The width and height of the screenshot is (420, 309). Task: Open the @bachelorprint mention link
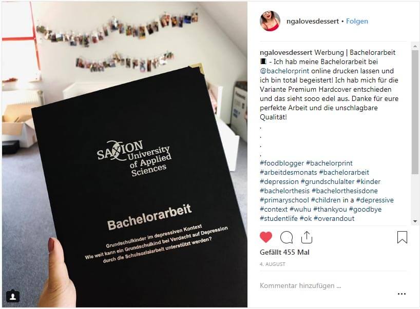pyautogui.click(x=284, y=71)
